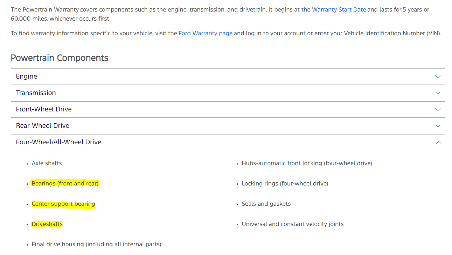Click the Transmission row chevron arrow

point(438,93)
